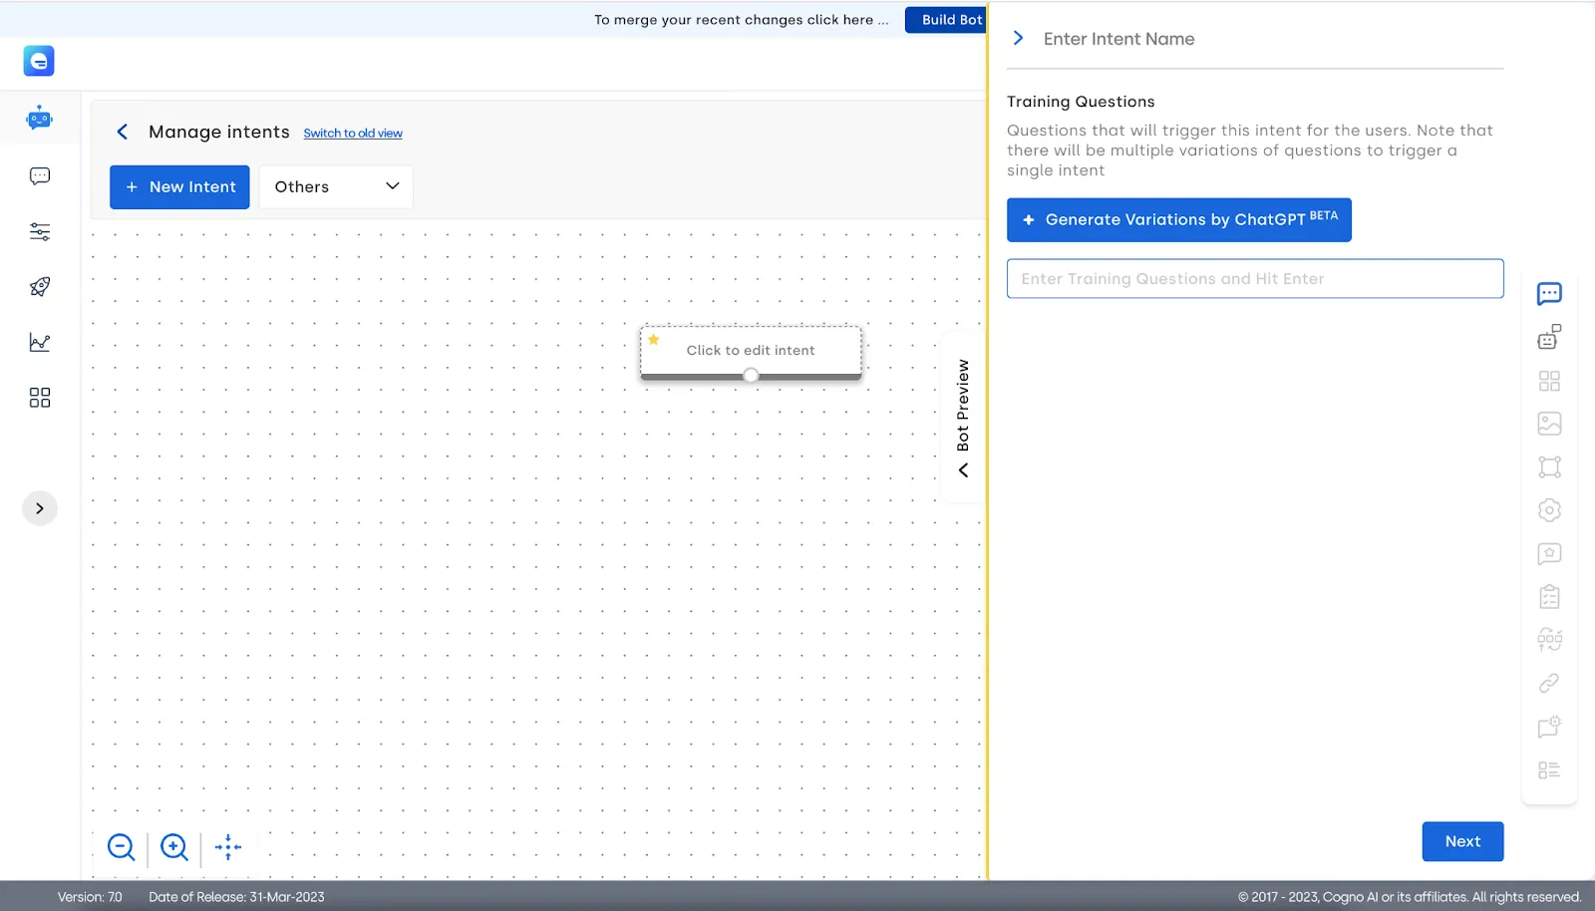Go back using the Manage intents arrow
This screenshot has width=1595, height=911.
tap(123, 132)
